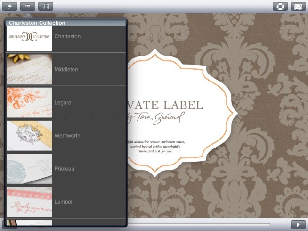This screenshot has height=231, width=308.
Task: Select the Legare list entry text
Action: click(x=63, y=102)
